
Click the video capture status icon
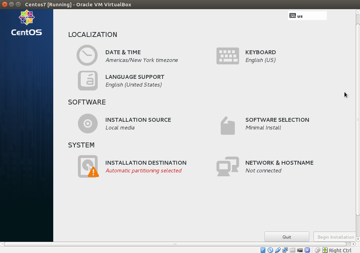click(299, 250)
